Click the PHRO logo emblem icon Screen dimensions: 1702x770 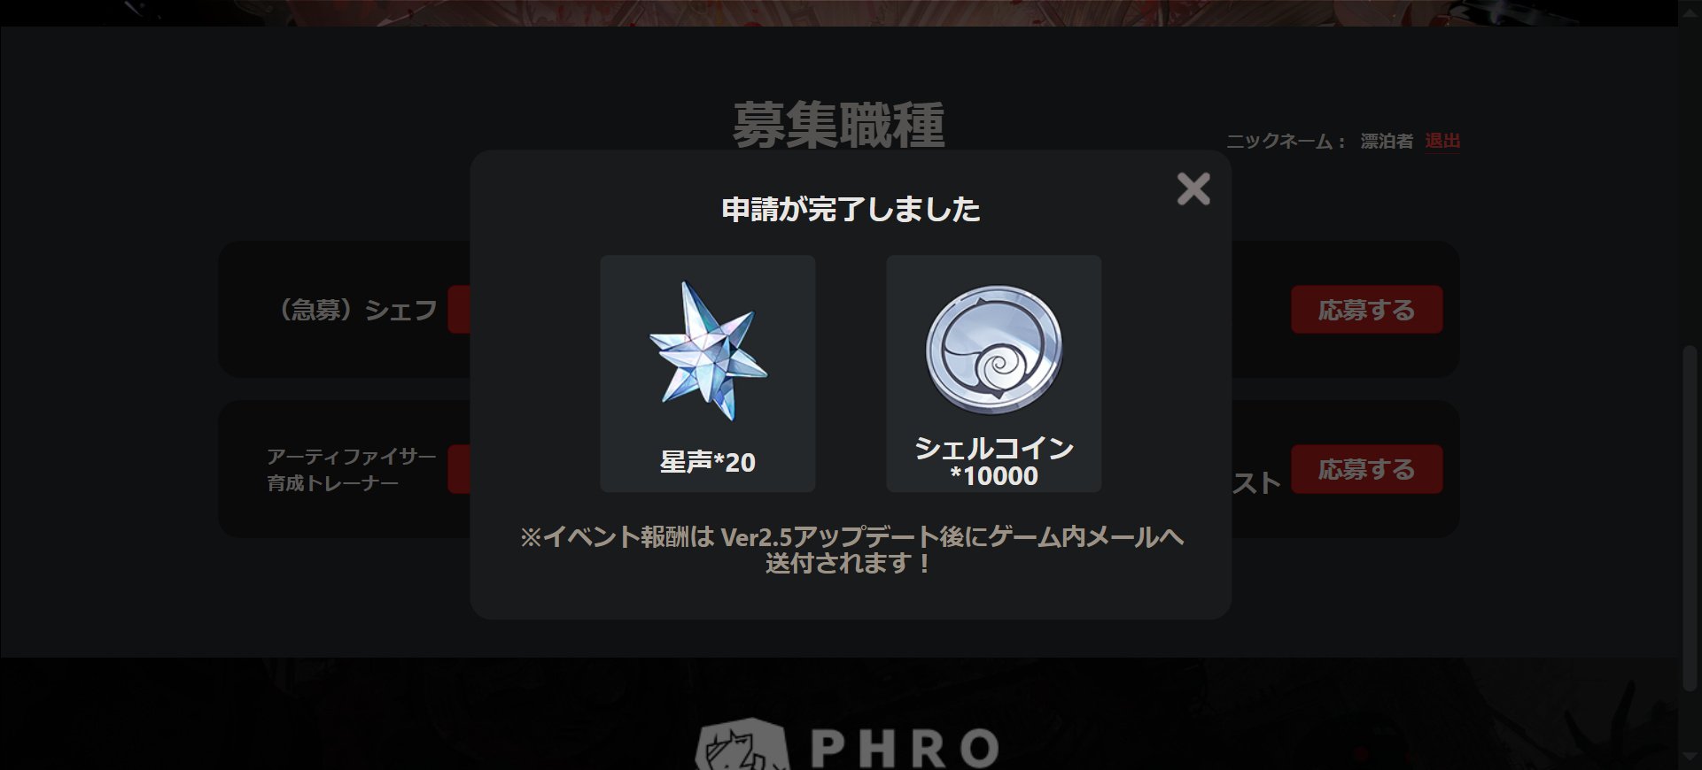tap(742, 745)
